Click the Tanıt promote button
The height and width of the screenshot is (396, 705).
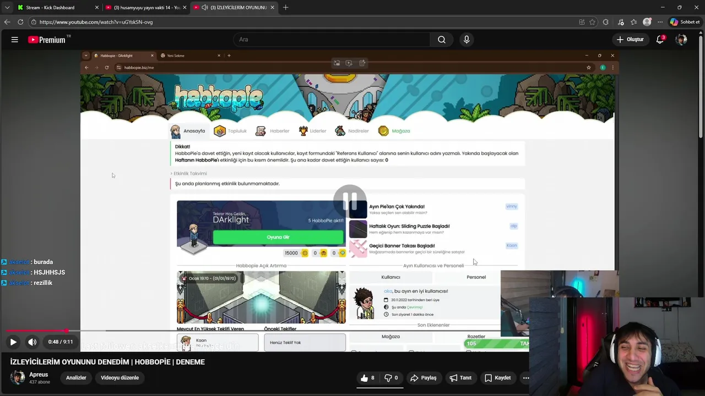coord(460,378)
